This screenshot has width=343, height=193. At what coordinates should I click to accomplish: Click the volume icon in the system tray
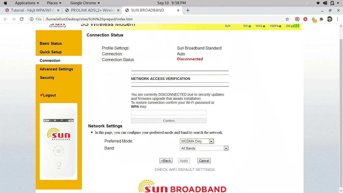click(325, 3)
